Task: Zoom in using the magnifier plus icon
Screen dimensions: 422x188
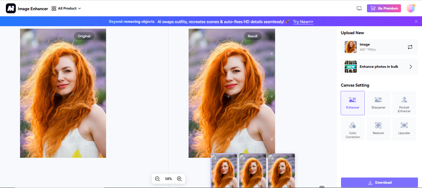Action: [x=179, y=178]
